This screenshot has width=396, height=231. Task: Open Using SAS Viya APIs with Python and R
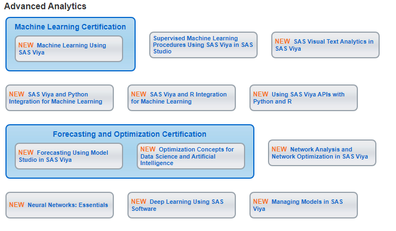303,98
